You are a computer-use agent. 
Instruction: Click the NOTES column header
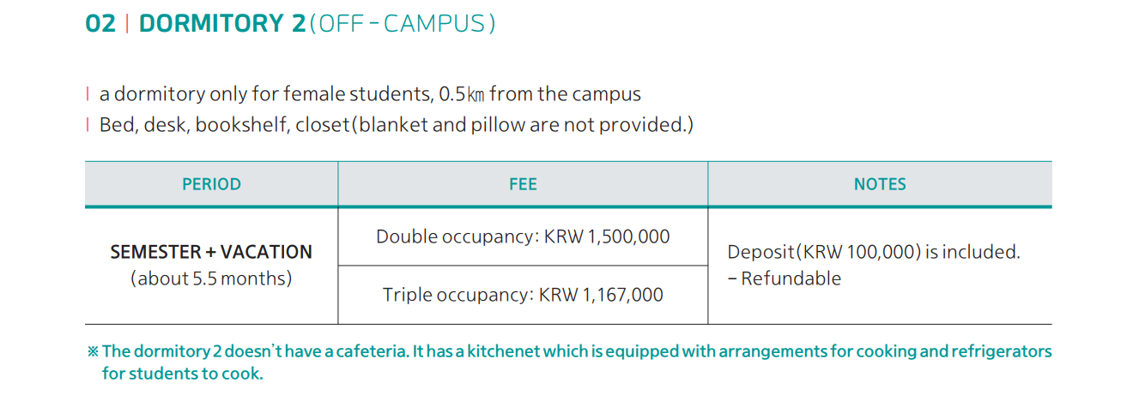[880, 184]
